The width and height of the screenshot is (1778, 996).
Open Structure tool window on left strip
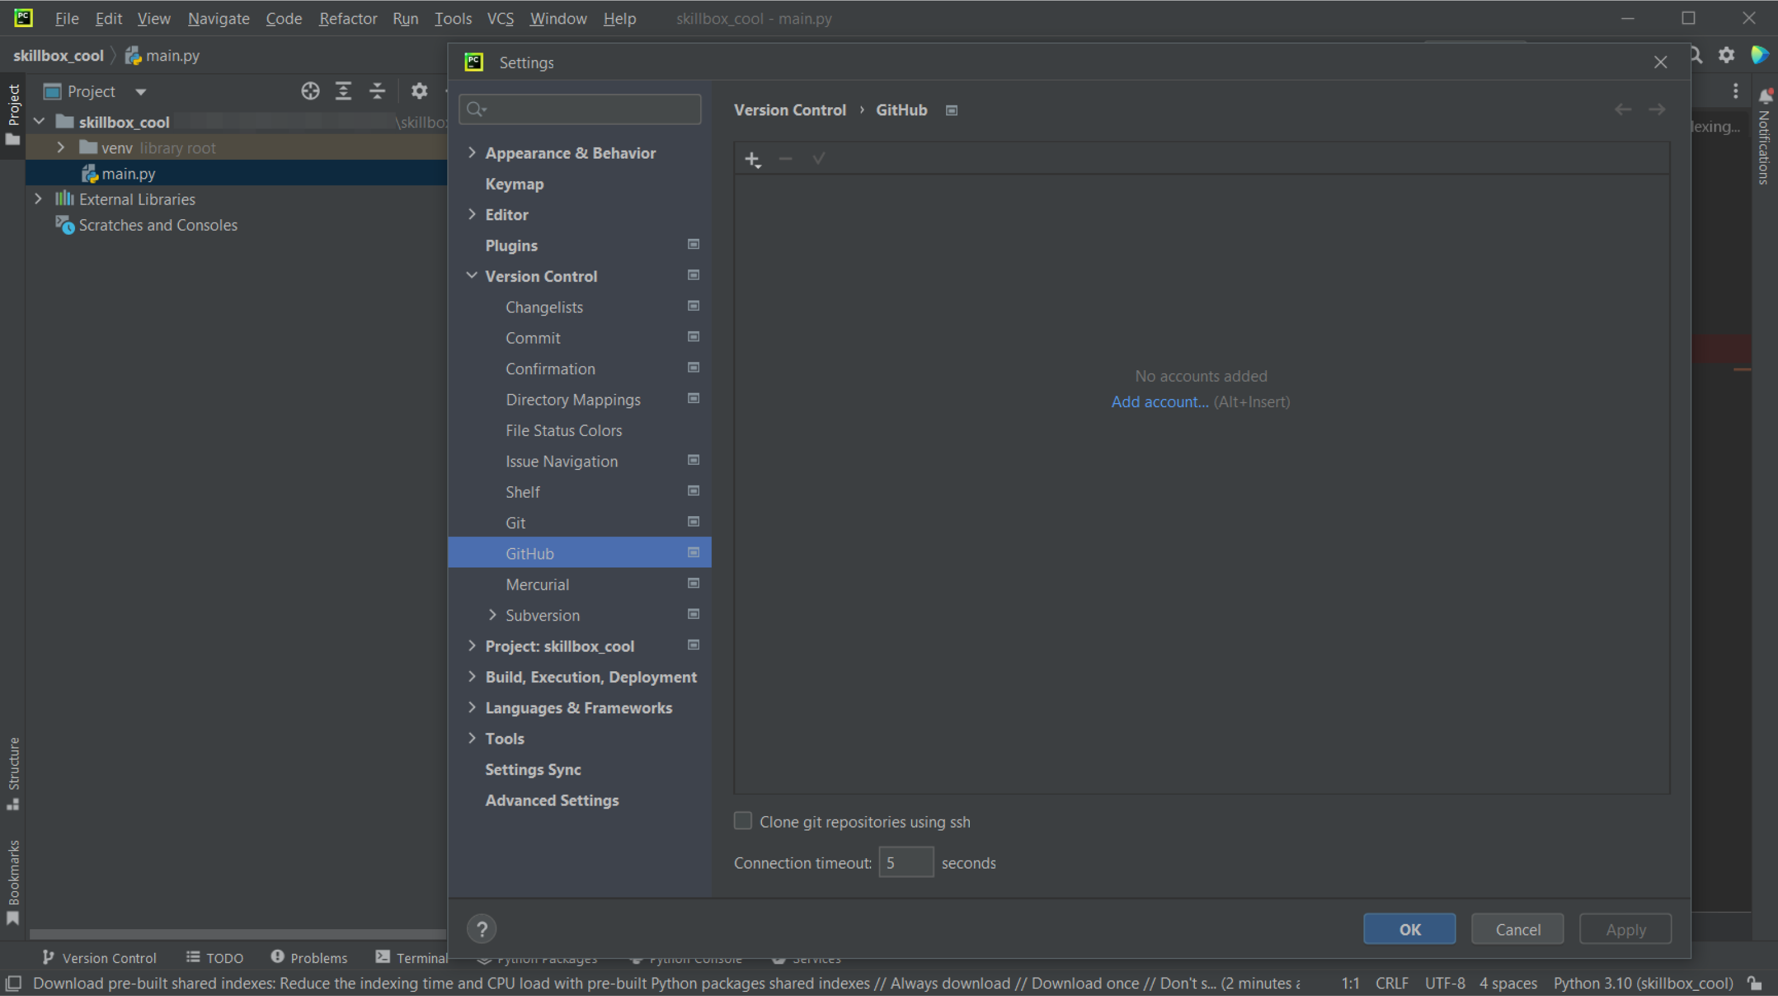(x=13, y=773)
